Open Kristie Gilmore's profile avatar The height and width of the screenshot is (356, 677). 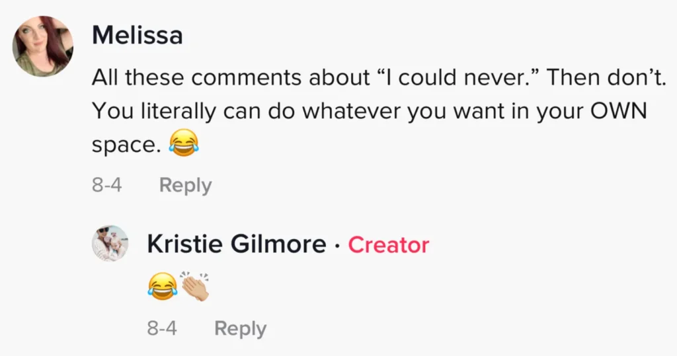(109, 244)
